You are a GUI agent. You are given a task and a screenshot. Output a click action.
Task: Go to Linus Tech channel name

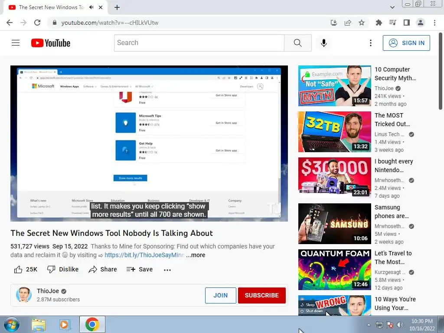389,134
